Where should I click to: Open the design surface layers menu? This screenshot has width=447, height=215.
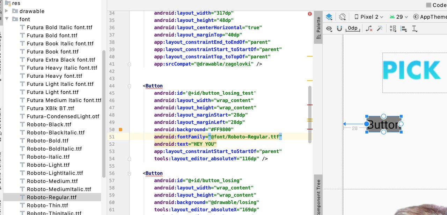(329, 17)
